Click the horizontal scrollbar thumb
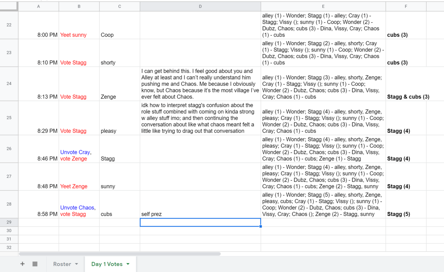Image resolution: width=444 pixels, height=272 pixels. (x=120, y=254)
